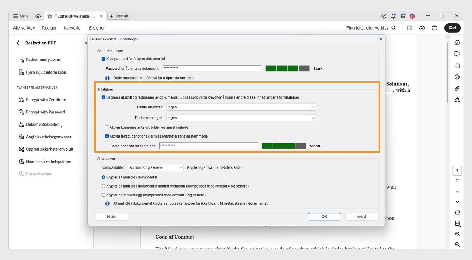Image resolution: width=472 pixels, height=260 pixels.
Task: Jump to page 1 indicator
Action: 457,171
